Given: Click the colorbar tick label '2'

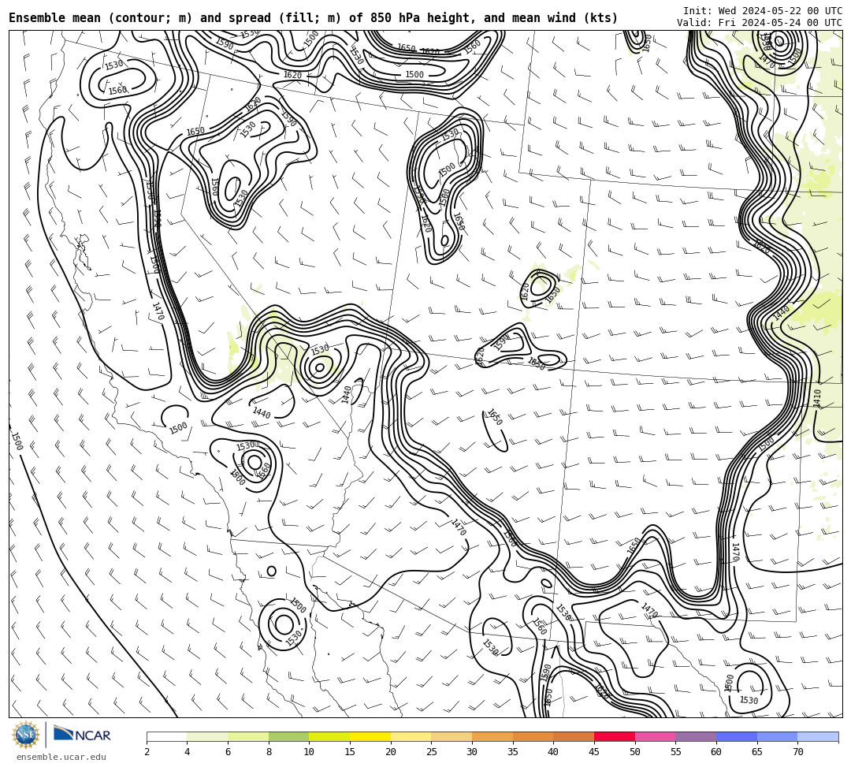Looking at the screenshot, I should point(147,752).
